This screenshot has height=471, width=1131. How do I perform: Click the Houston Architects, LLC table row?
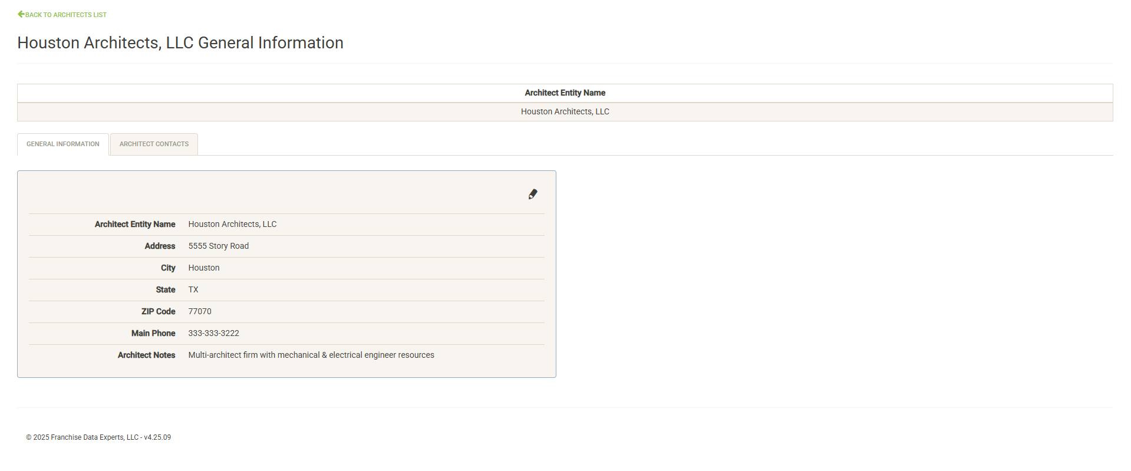[x=565, y=112]
